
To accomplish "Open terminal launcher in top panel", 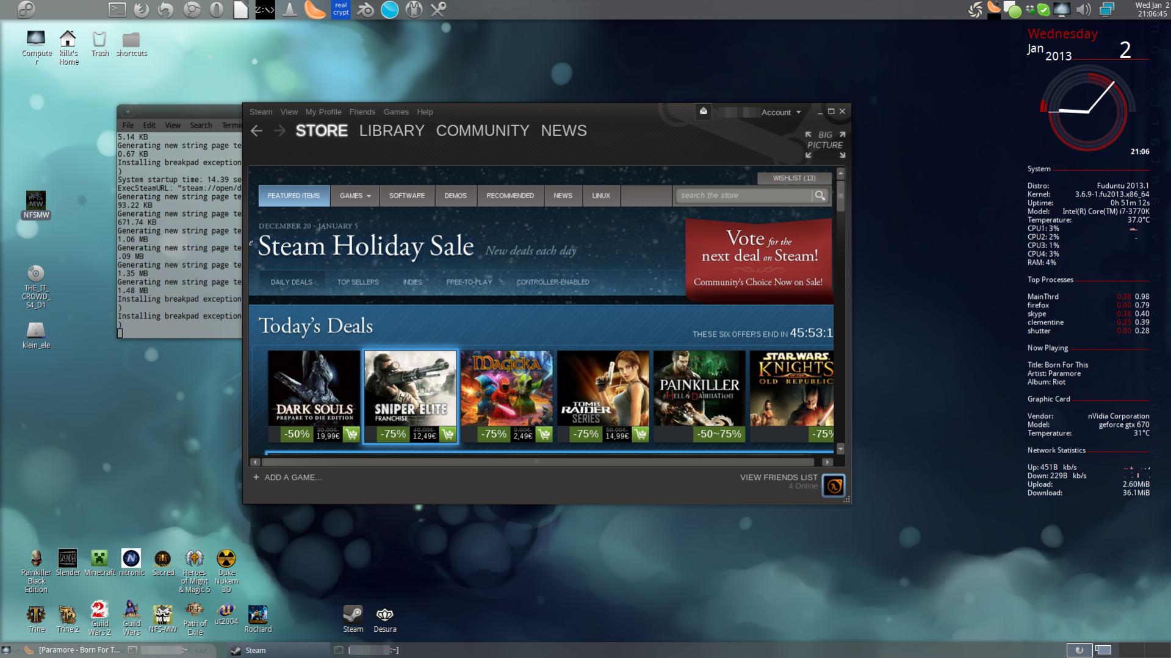I will [x=117, y=9].
